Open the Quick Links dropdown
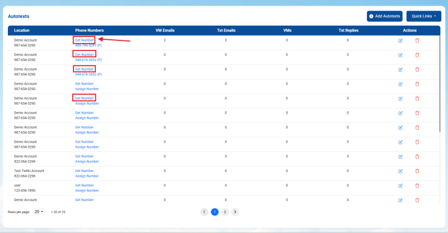This screenshot has height=233, width=448. click(x=424, y=16)
